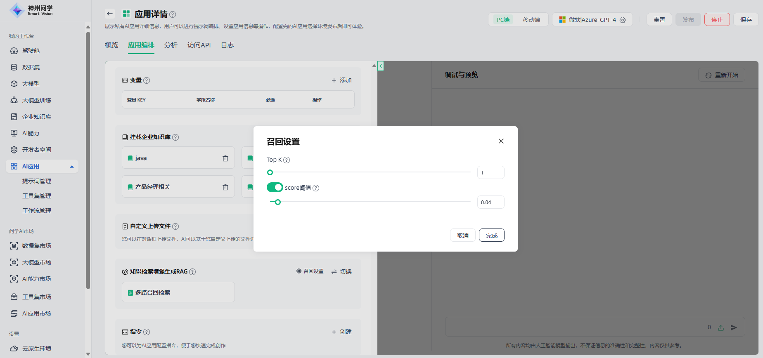763x358 pixels.
Task: Disable the score阈值 toggle switch
Action: coord(275,188)
